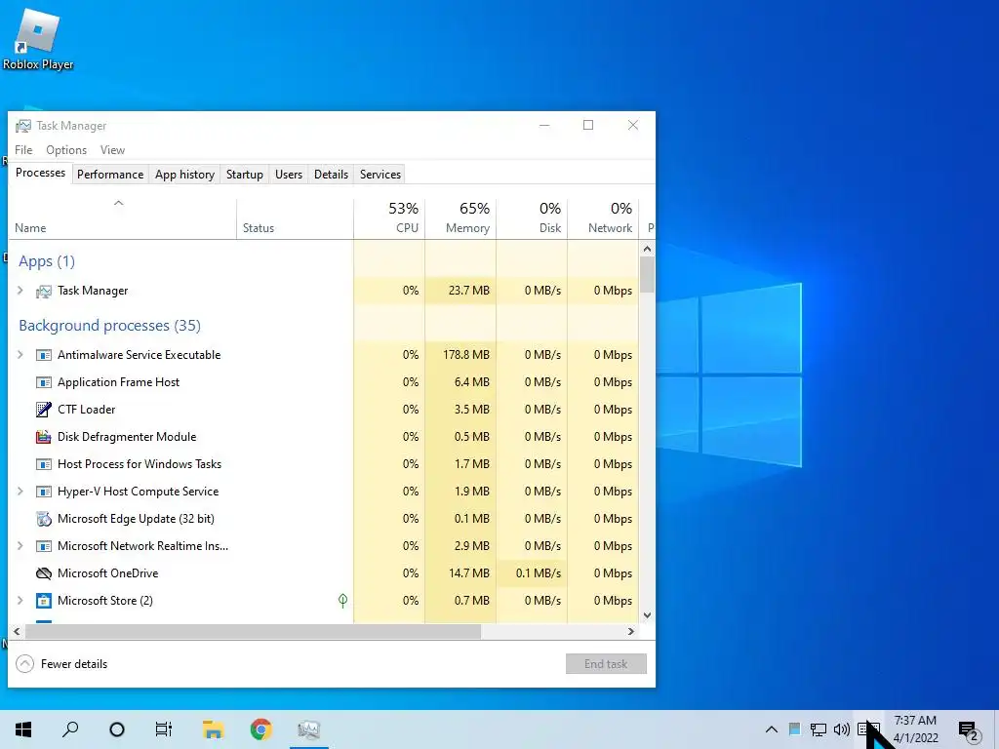999x749 pixels.
Task: Sort by the Name column header
Action: (122, 218)
